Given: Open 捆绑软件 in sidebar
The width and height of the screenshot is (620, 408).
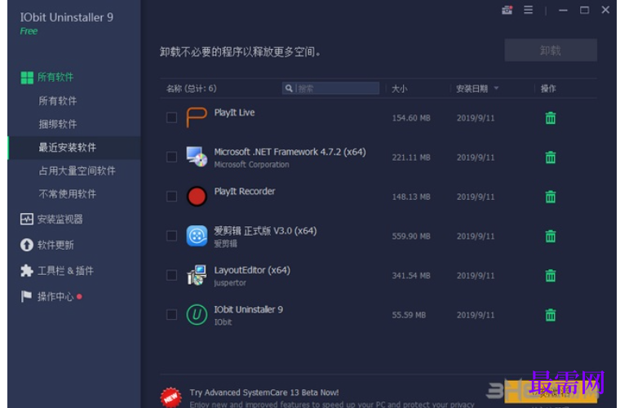Looking at the screenshot, I should (x=58, y=124).
